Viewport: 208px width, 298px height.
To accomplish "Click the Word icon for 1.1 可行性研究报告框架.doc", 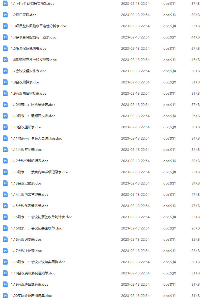I will tap(5, 3).
